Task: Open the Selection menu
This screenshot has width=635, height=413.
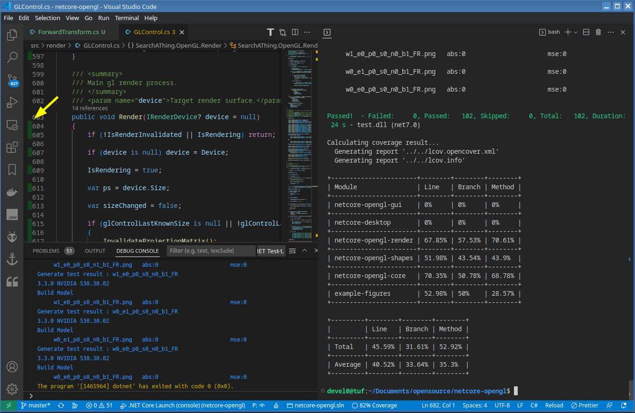Action: pyautogui.click(x=47, y=18)
